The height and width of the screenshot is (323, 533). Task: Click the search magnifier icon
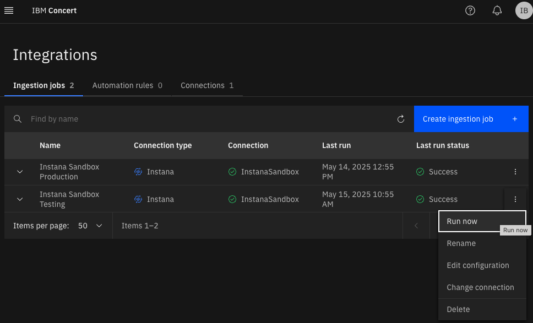click(17, 119)
